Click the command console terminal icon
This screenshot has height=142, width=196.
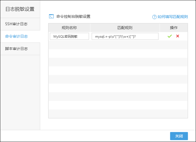pyautogui.click(x=51, y=16)
